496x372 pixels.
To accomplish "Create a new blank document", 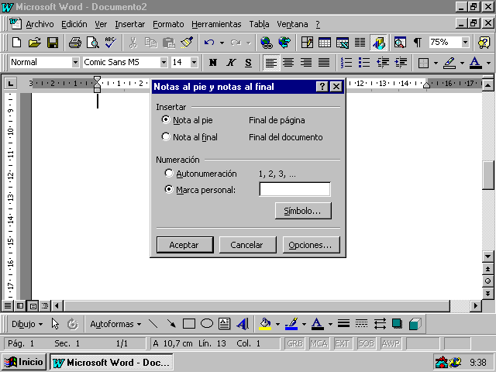I will 16,43.
